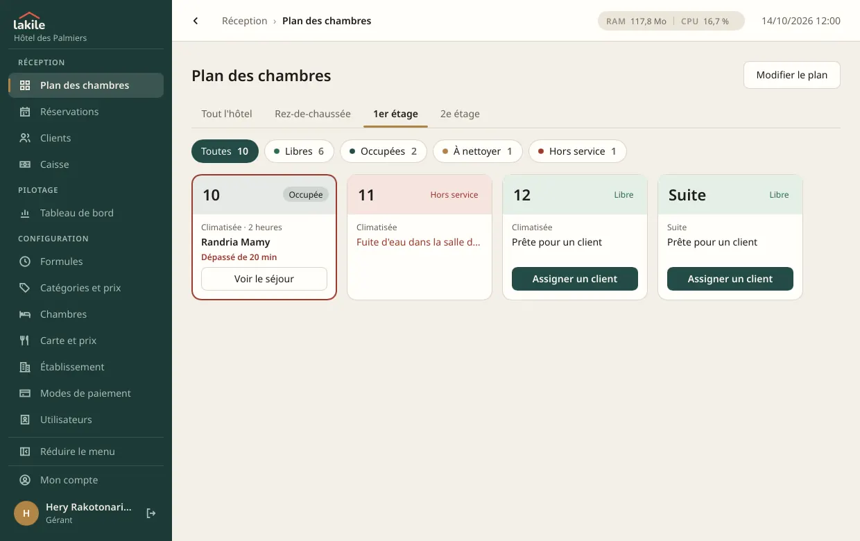Viewport: 860px width, 541px height.
Task: Click the logout icon beside Hery Rakotonari
Action: tap(151, 513)
